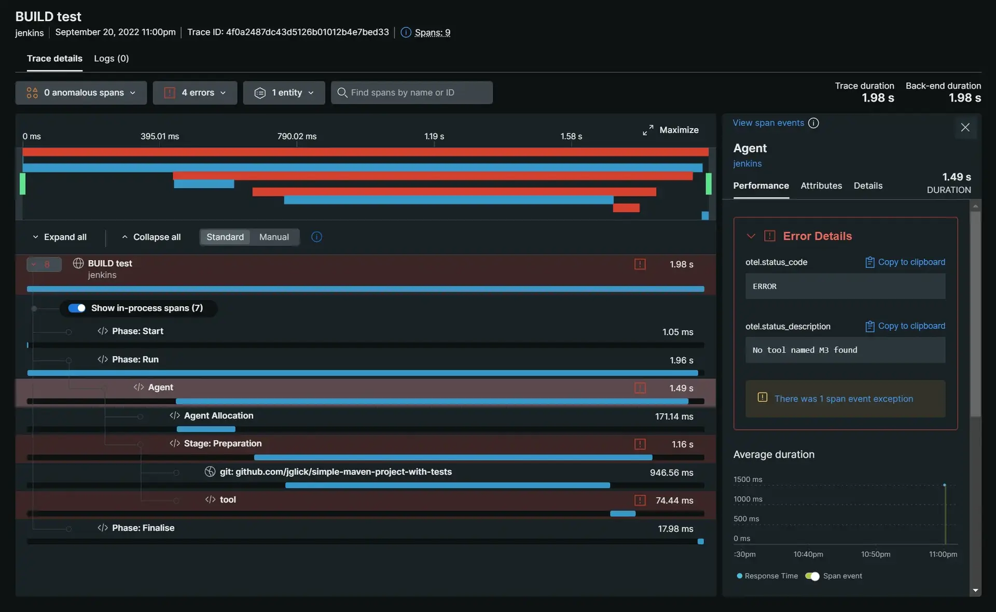This screenshot has height=612, width=996.
Task: Click the git span duration bar
Action: tap(448, 486)
